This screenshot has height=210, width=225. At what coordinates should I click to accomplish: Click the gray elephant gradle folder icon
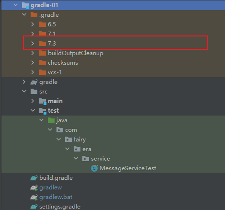[x=34, y=82]
